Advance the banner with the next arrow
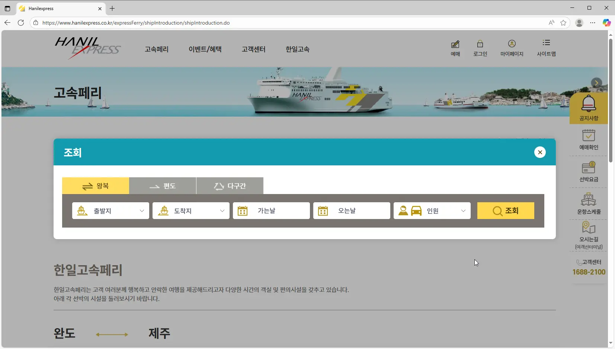 tap(596, 83)
